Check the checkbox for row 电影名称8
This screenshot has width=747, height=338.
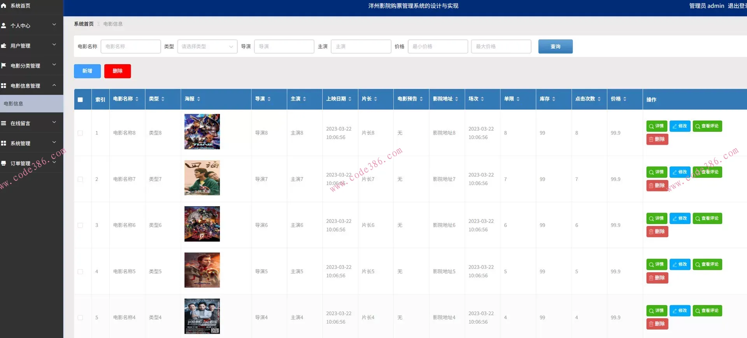(x=80, y=133)
